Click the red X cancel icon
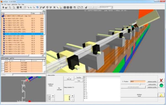The height and width of the screenshot is (105, 166). [x=161, y=80]
